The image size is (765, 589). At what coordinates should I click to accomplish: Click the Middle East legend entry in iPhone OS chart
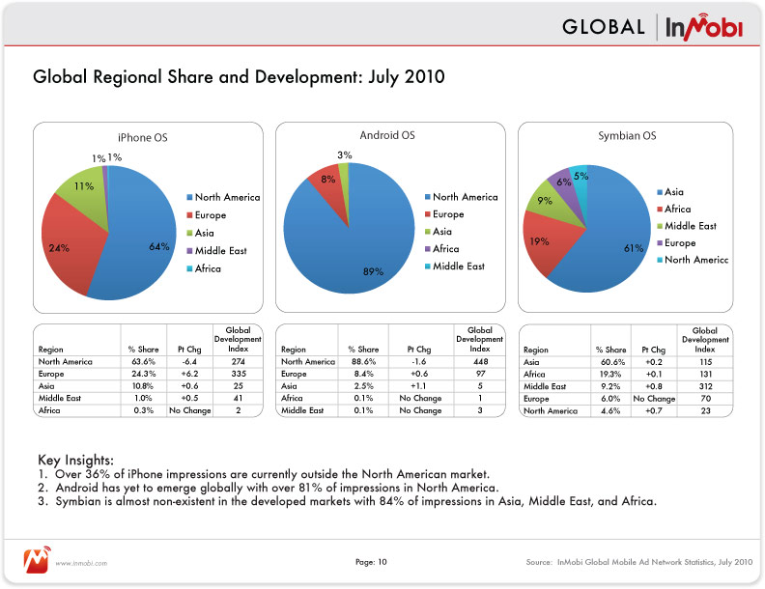(x=216, y=251)
